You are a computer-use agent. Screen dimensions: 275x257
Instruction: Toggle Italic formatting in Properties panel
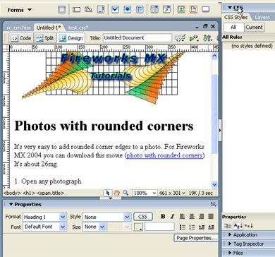click(172, 217)
